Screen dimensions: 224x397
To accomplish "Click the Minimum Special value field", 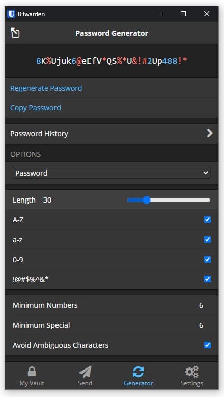I will (201, 325).
